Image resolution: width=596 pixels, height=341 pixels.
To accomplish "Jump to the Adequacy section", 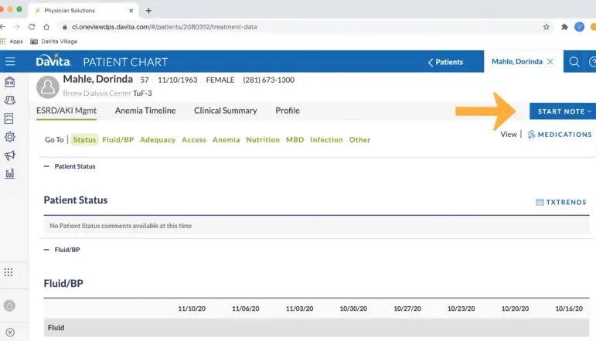I will pos(158,139).
